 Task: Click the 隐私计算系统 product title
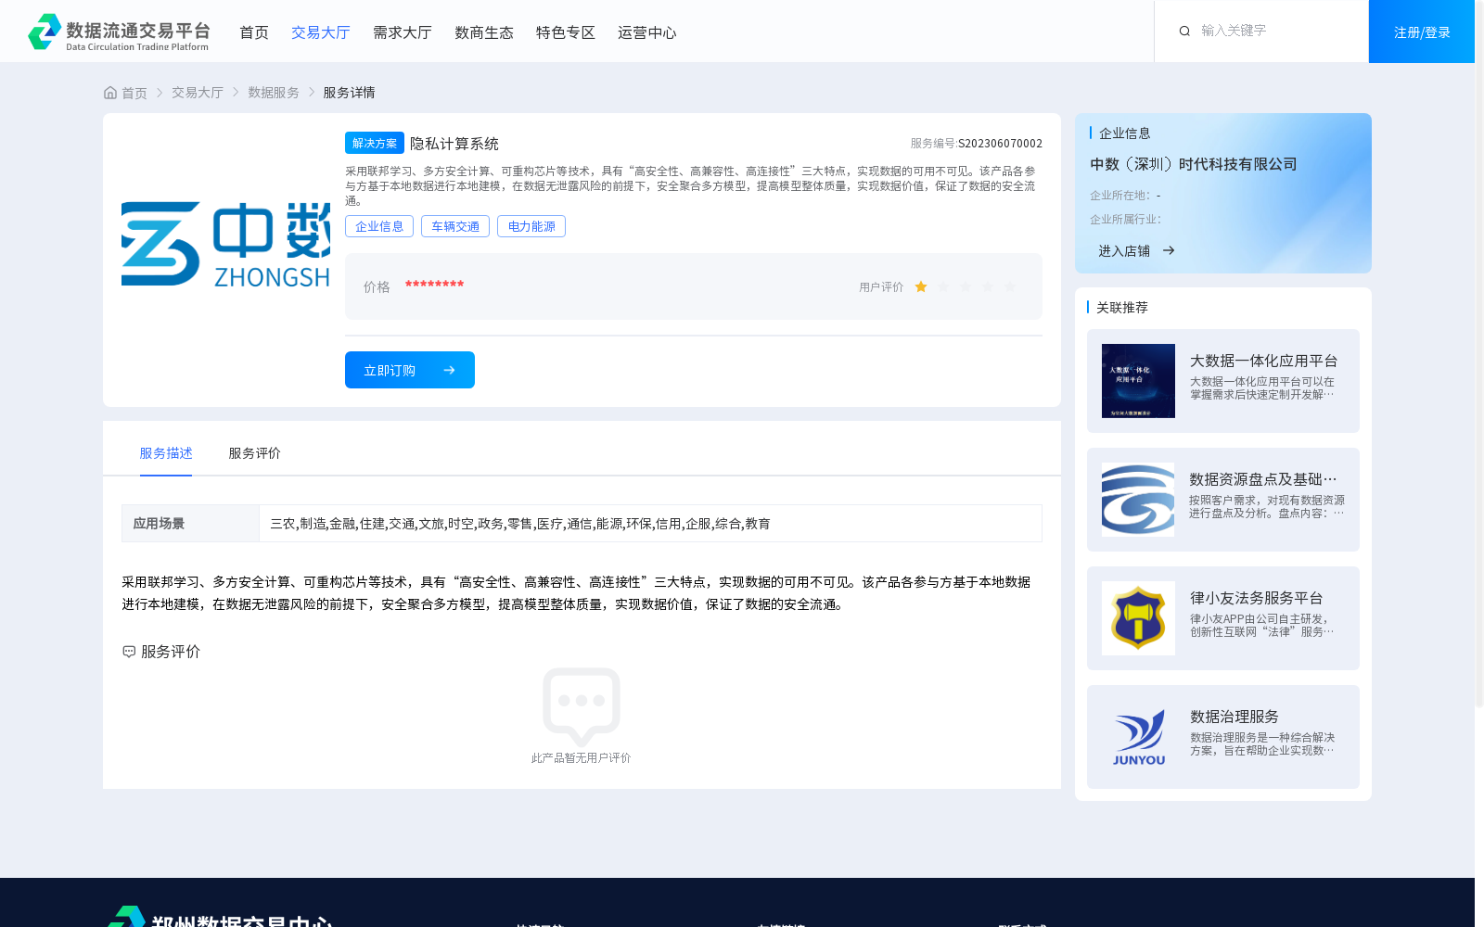(454, 144)
